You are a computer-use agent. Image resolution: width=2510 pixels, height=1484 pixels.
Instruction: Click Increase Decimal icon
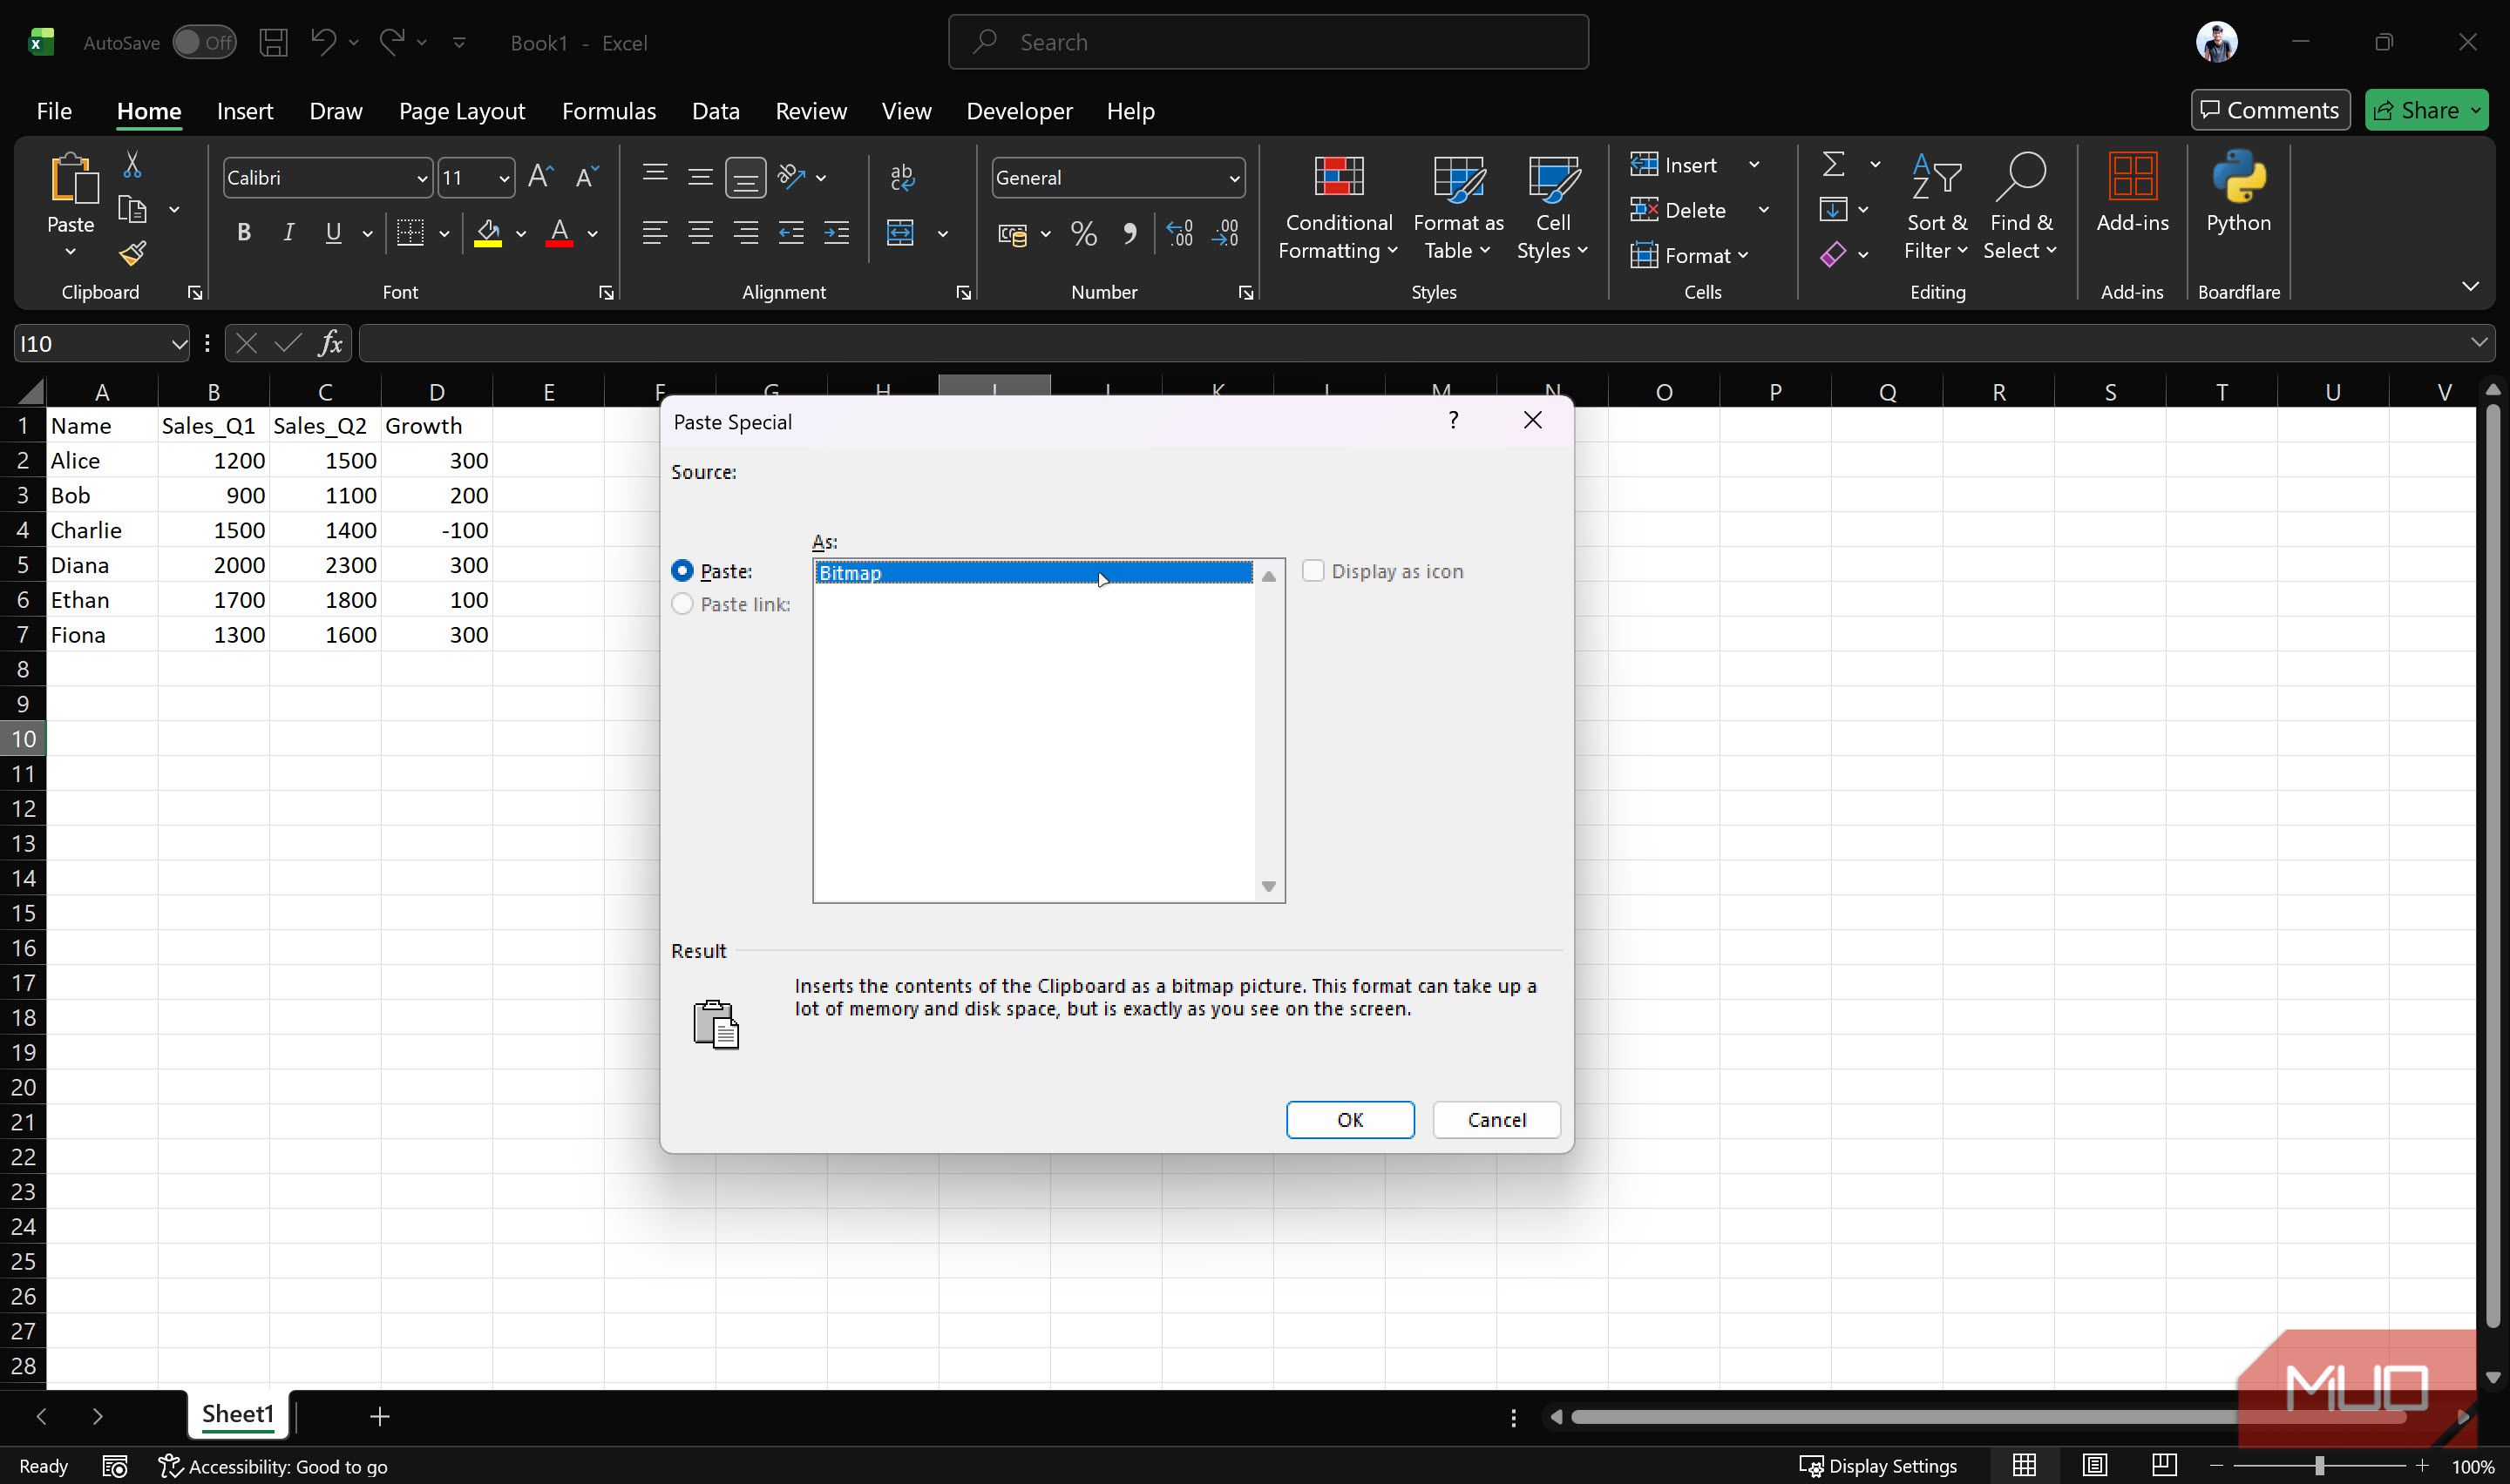(x=1179, y=233)
